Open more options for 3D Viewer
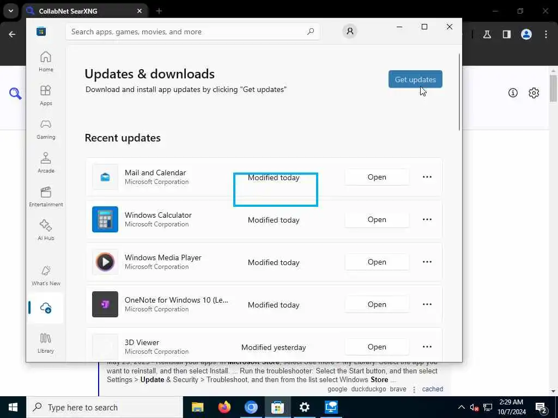The width and height of the screenshot is (558, 418). [x=427, y=347]
